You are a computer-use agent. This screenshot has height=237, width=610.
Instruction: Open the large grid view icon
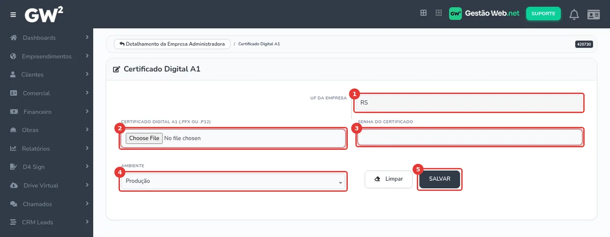click(423, 13)
